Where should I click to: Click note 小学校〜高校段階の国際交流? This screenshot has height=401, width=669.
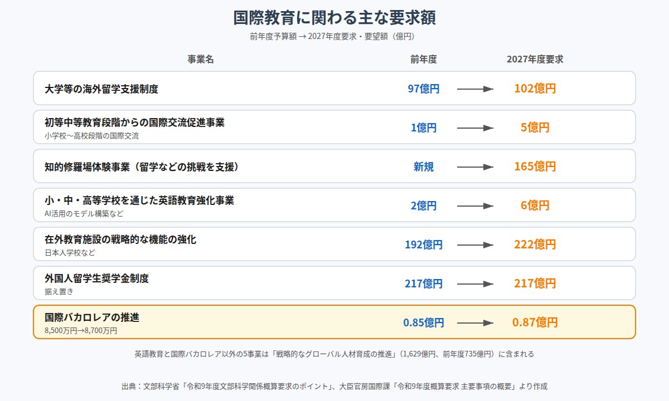click(92, 135)
